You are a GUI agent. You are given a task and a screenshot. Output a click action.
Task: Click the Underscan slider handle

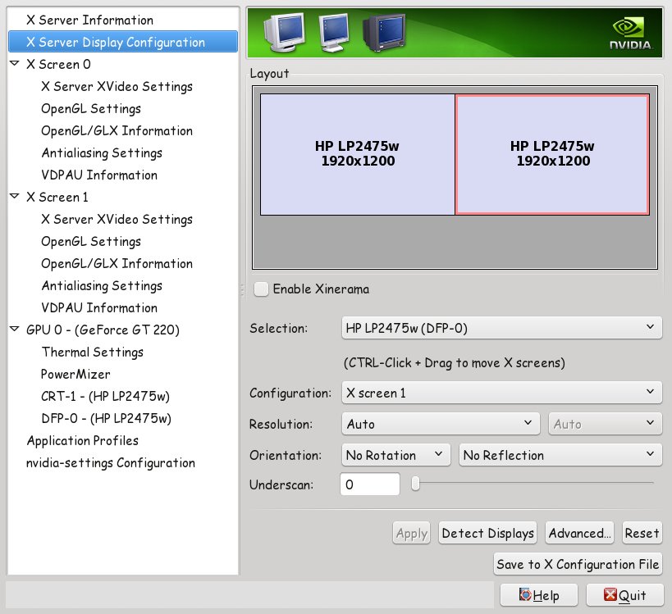tap(415, 484)
